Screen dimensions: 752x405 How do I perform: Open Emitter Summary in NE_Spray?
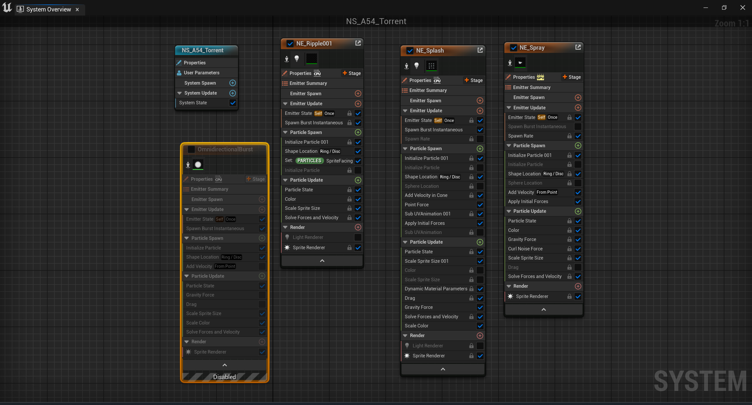pos(543,87)
